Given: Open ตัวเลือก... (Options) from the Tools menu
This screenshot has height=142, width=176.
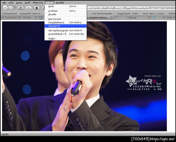Looking at the screenshot, I should click(x=66, y=39).
